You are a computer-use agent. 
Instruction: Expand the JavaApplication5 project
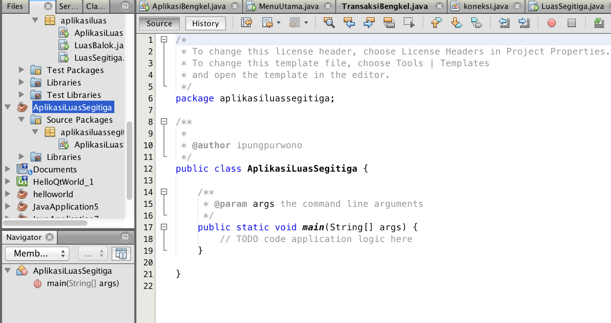pyautogui.click(x=8, y=206)
